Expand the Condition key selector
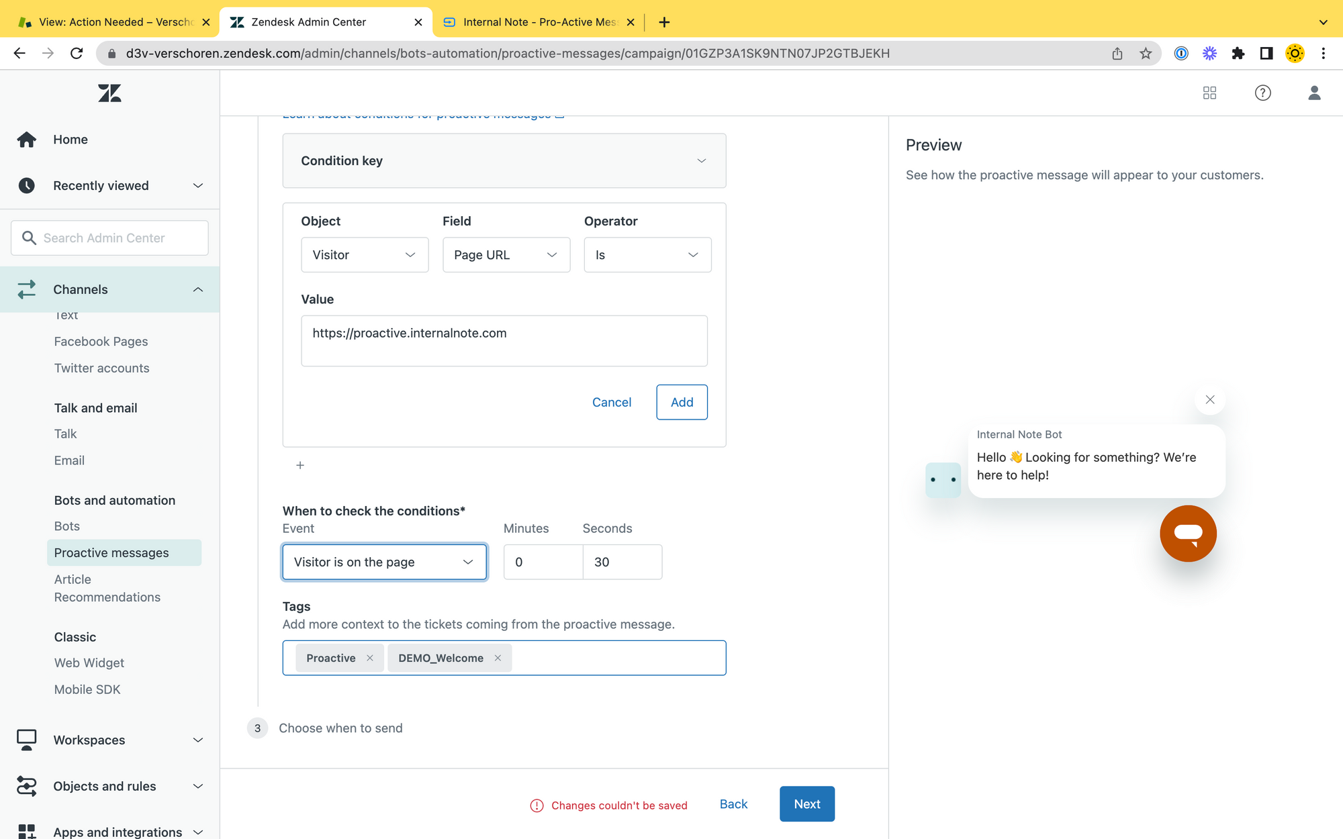1343x839 pixels. (504, 161)
